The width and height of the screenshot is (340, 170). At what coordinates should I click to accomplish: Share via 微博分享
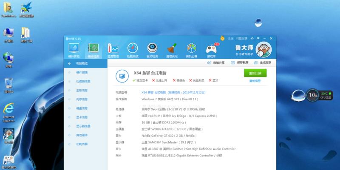point(216,62)
